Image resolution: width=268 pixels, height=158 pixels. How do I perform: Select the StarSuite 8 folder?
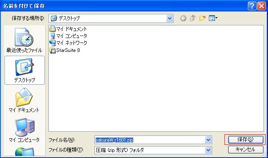coord(64,50)
